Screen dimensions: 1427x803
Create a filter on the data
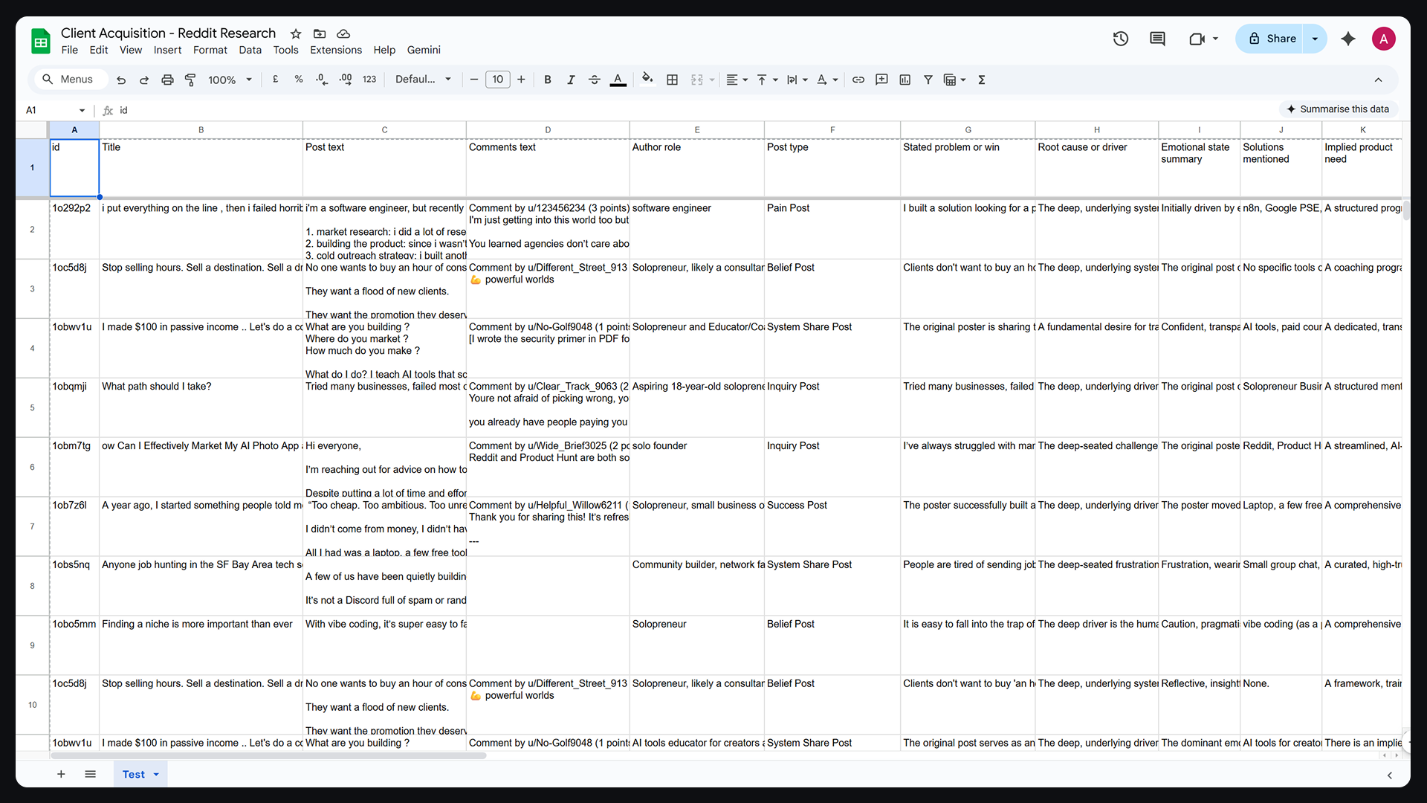tap(928, 80)
